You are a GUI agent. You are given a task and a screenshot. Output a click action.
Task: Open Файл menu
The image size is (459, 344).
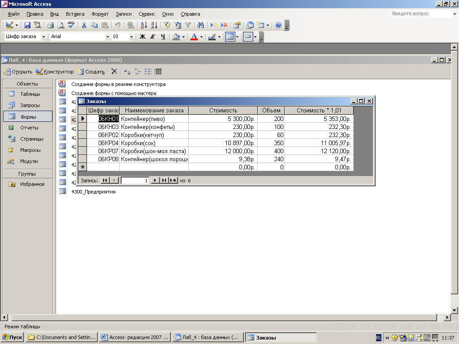[x=13, y=14]
